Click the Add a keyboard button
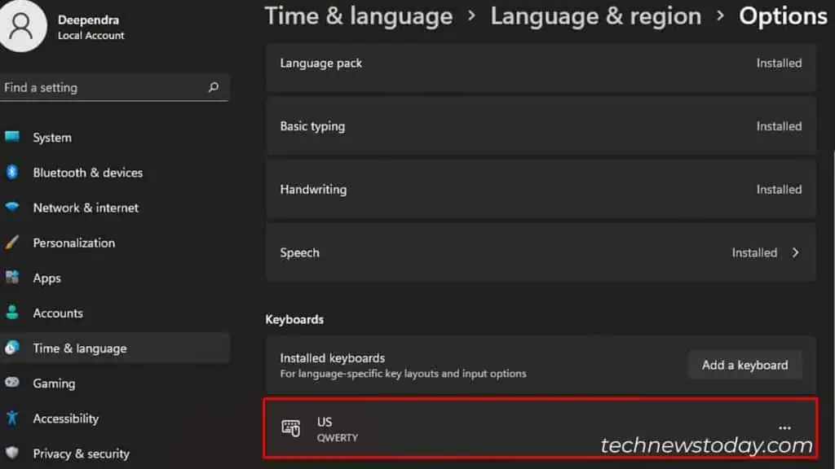Image resolution: width=835 pixels, height=469 pixels. [744, 364]
